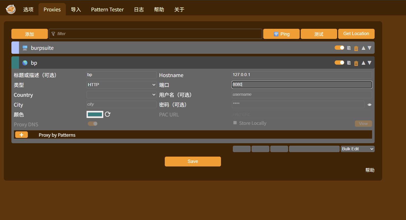The image size is (406, 220).
Task: Move the bp proxy up
Action: [x=363, y=63]
